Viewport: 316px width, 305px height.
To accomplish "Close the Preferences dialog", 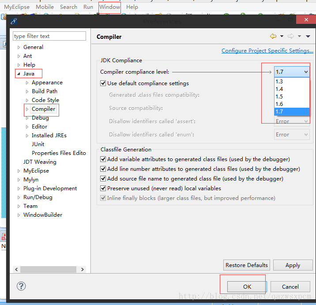I will pyautogui.click(x=306, y=19).
